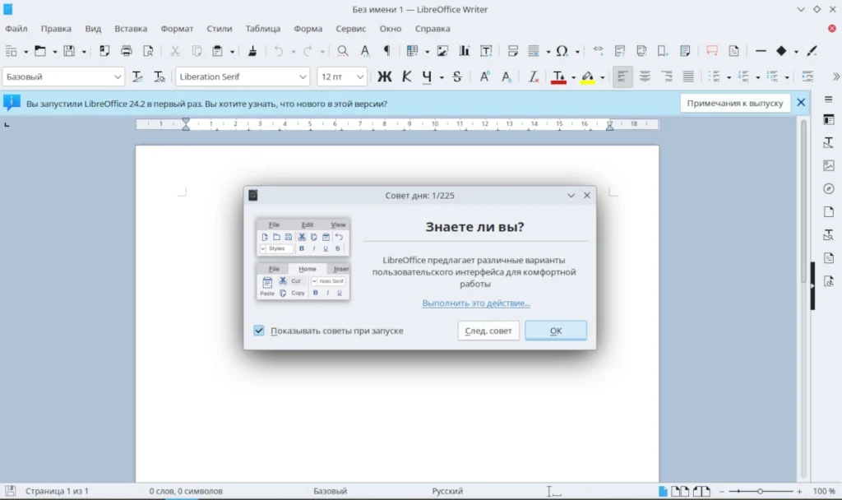Click the Clone Formatting brush icon
Image resolution: width=842 pixels, height=500 pixels.
click(x=252, y=51)
